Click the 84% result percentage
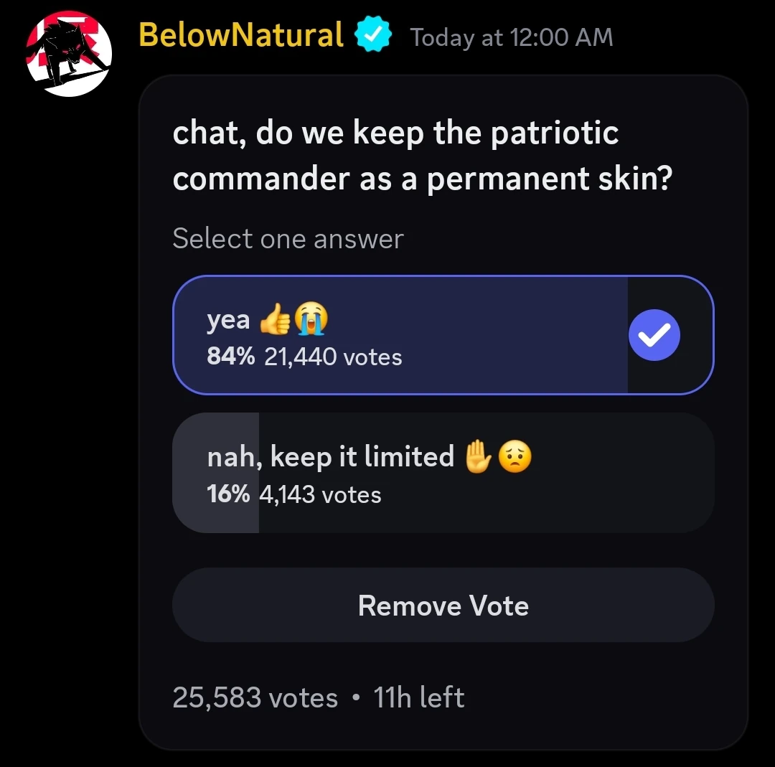775x767 pixels. pyautogui.click(x=230, y=357)
